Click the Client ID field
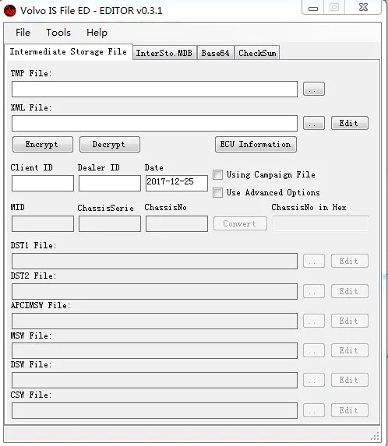Screen dimensions: 388x446 43,183
